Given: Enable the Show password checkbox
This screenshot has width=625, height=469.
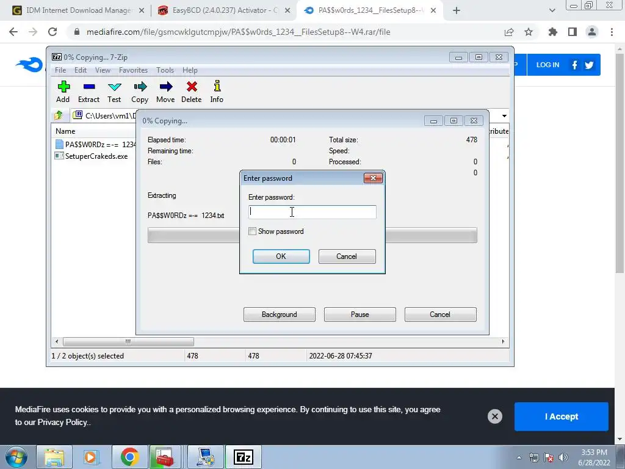Looking at the screenshot, I should click(x=252, y=231).
